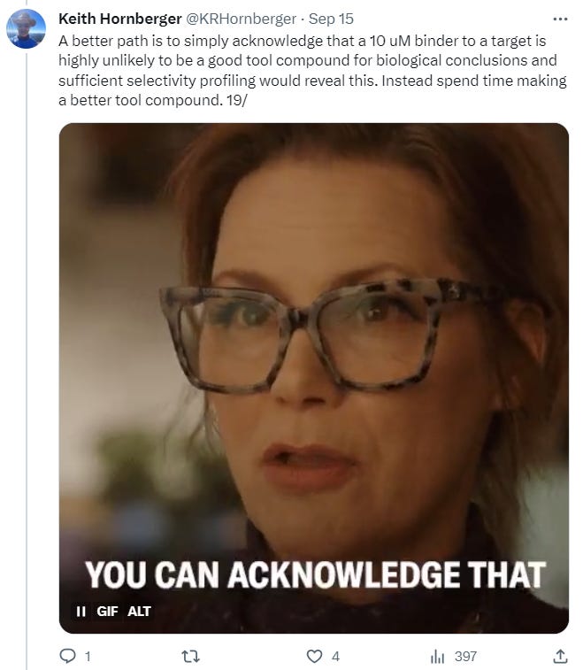Click the "YOU CAN ACKNOWLEDGE THAT" caption
The image size is (583, 670).
pos(315,574)
